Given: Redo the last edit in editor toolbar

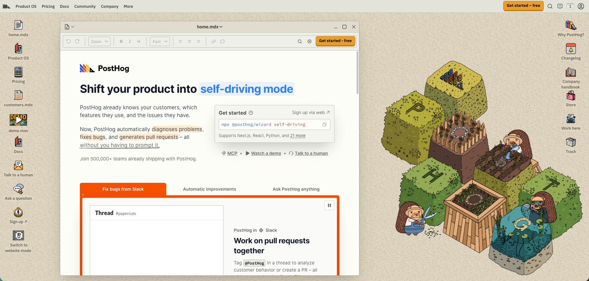Looking at the screenshot, I should (77, 41).
